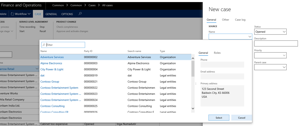
Task: Click the Description input field
Action: (x=276, y=43)
